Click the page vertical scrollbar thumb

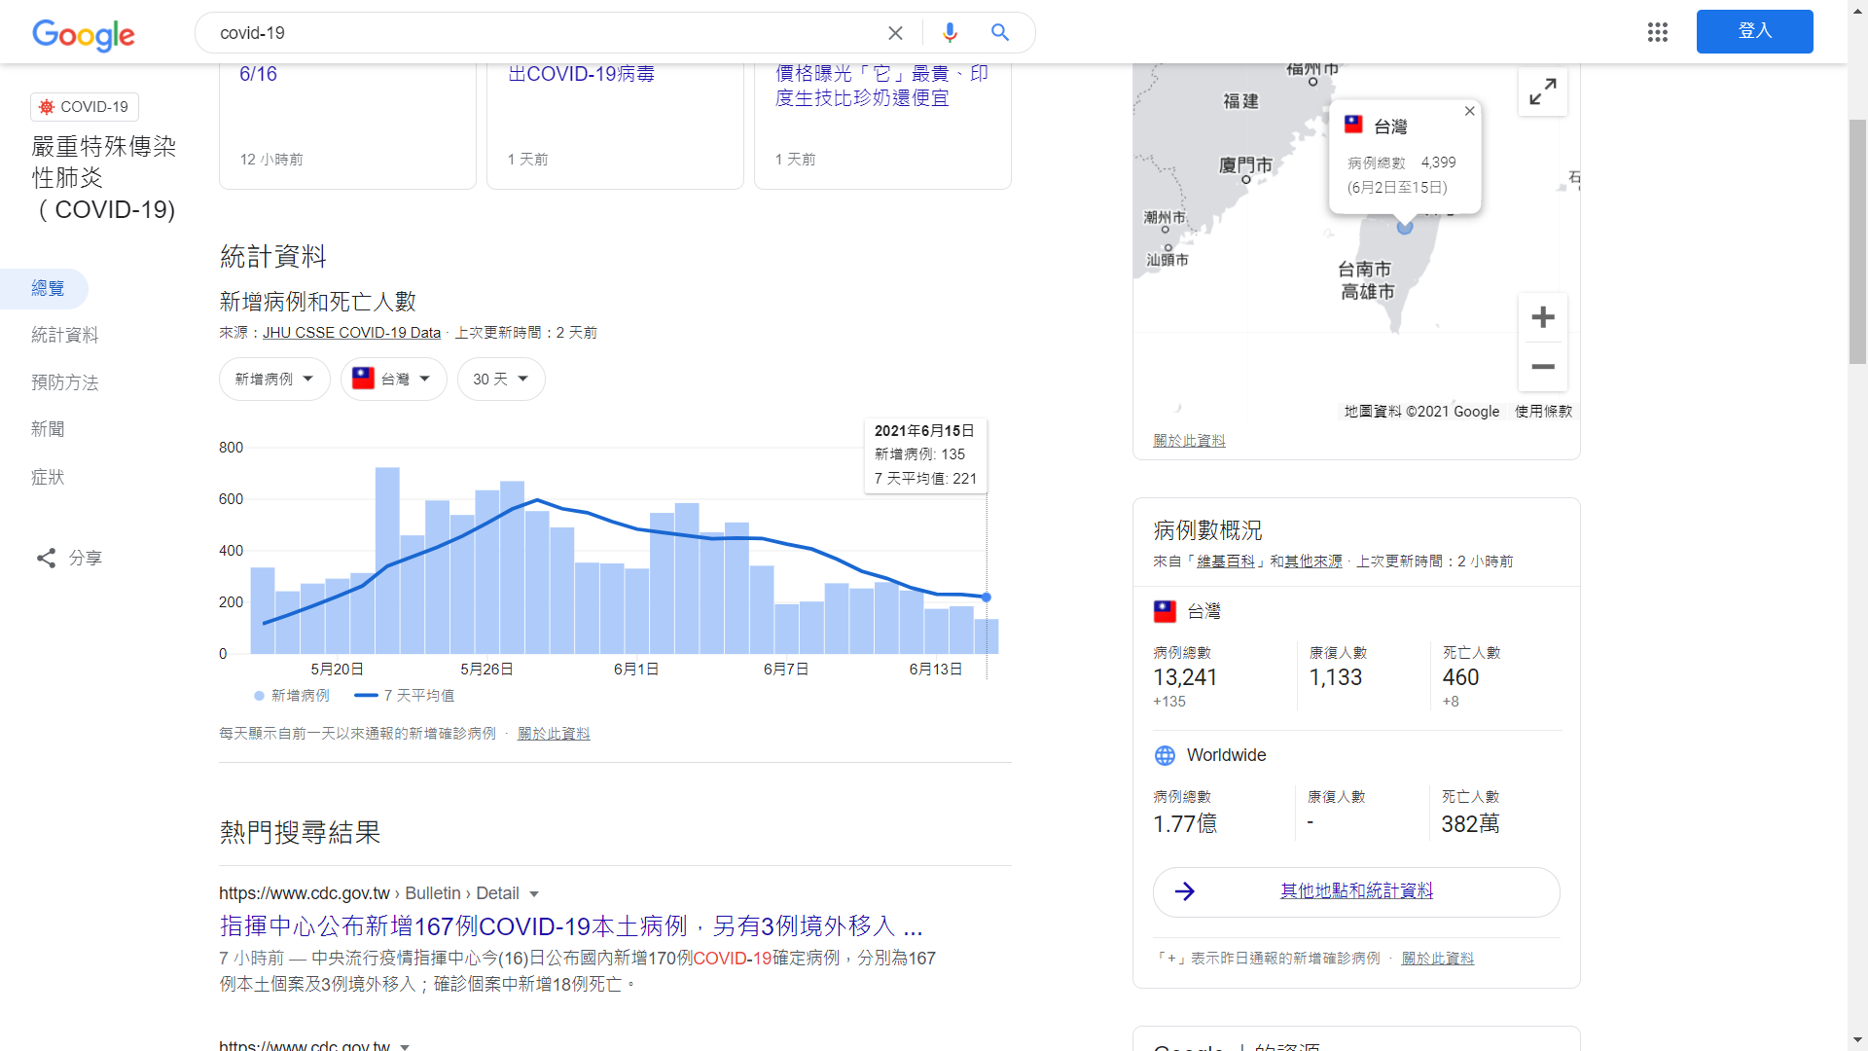point(1857,241)
